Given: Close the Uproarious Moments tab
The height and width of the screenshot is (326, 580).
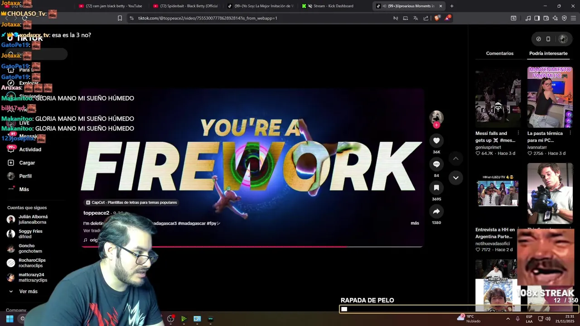Looking at the screenshot, I should point(440,6).
